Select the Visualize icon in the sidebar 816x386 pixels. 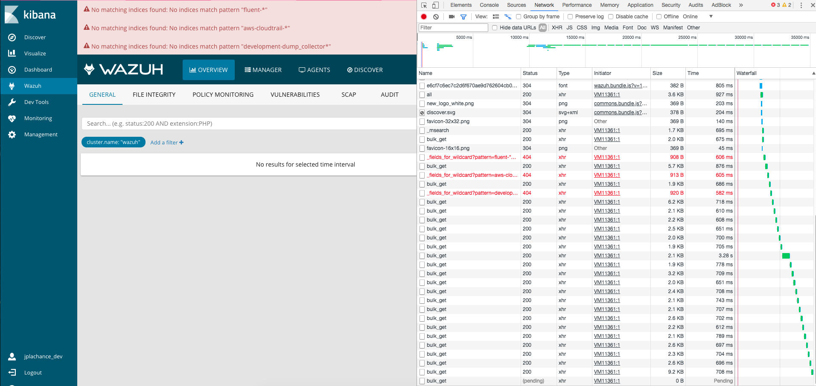click(x=12, y=53)
